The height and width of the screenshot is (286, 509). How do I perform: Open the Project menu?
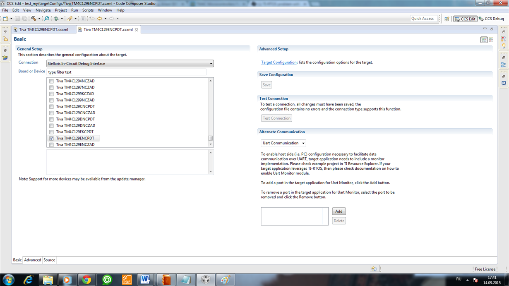tap(61, 10)
